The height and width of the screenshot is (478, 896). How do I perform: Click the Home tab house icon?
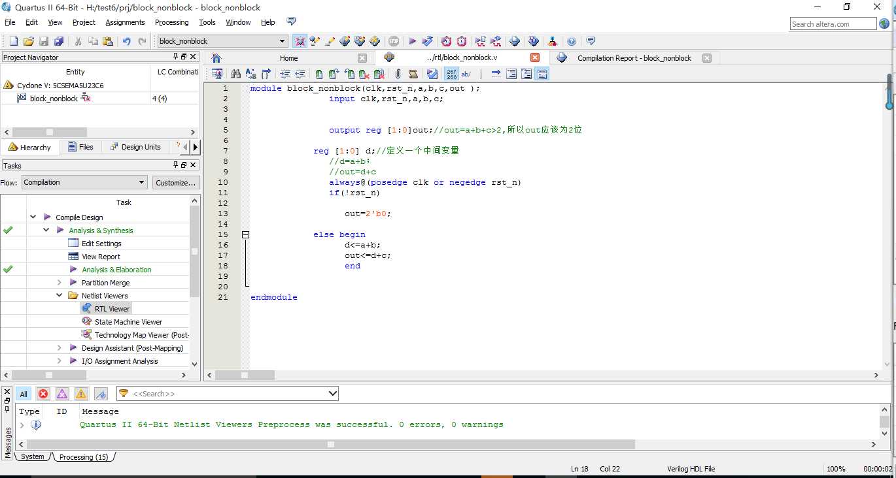click(x=217, y=57)
